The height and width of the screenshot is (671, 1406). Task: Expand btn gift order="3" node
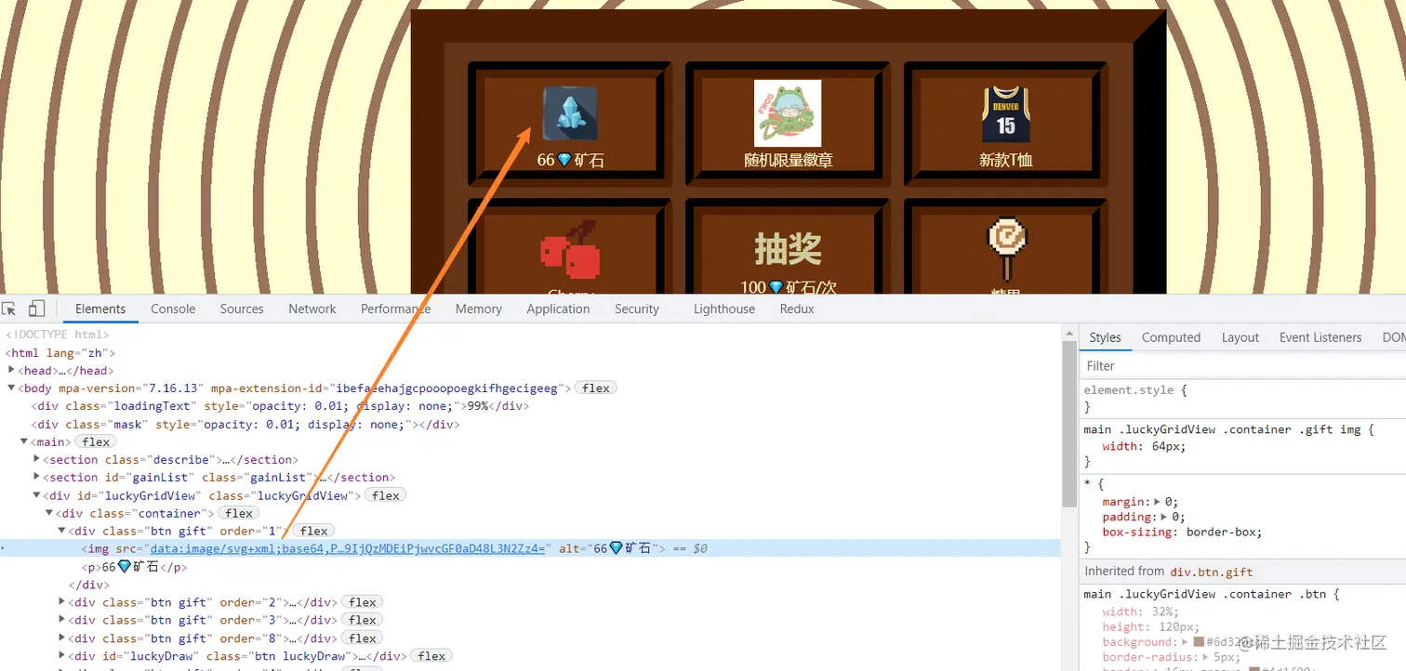pyautogui.click(x=62, y=620)
